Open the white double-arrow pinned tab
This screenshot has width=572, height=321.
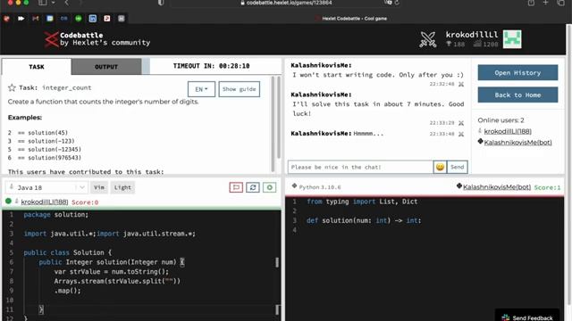[21, 18]
